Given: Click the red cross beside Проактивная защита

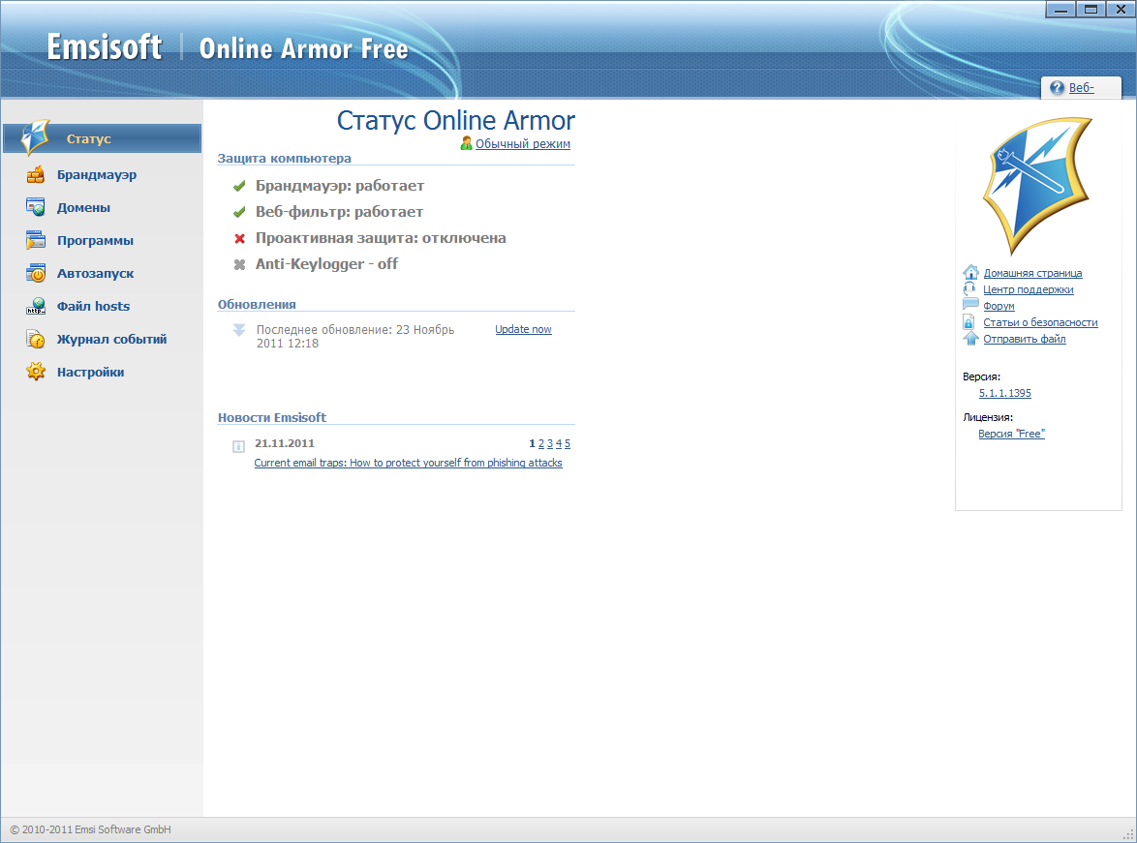Looking at the screenshot, I should coord(239,238).
